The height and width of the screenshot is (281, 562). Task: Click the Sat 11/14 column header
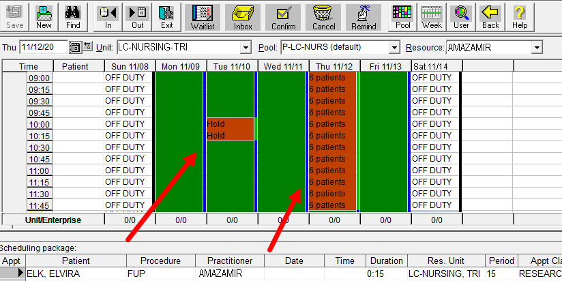tap(437, 66)
